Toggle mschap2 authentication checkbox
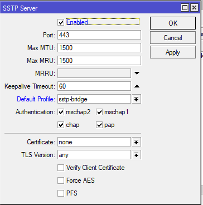The width and height of the screenshot is (203, 205). tap(61, 113)
